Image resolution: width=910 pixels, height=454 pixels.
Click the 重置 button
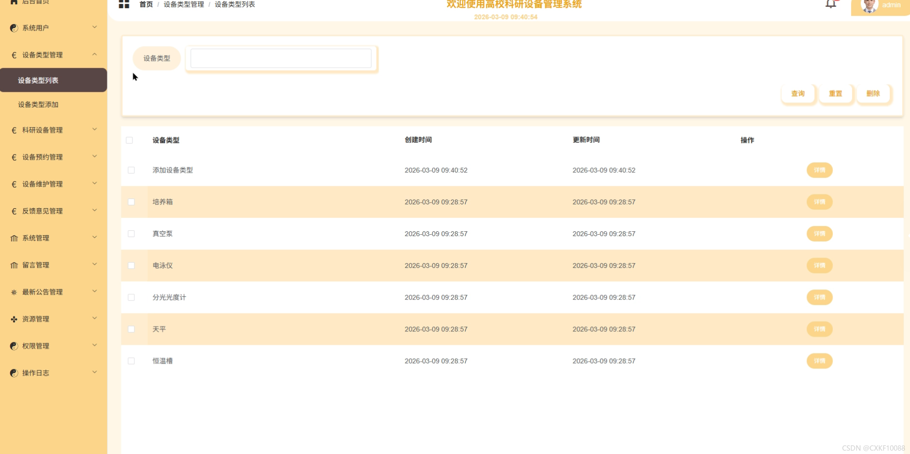[835, 93]
